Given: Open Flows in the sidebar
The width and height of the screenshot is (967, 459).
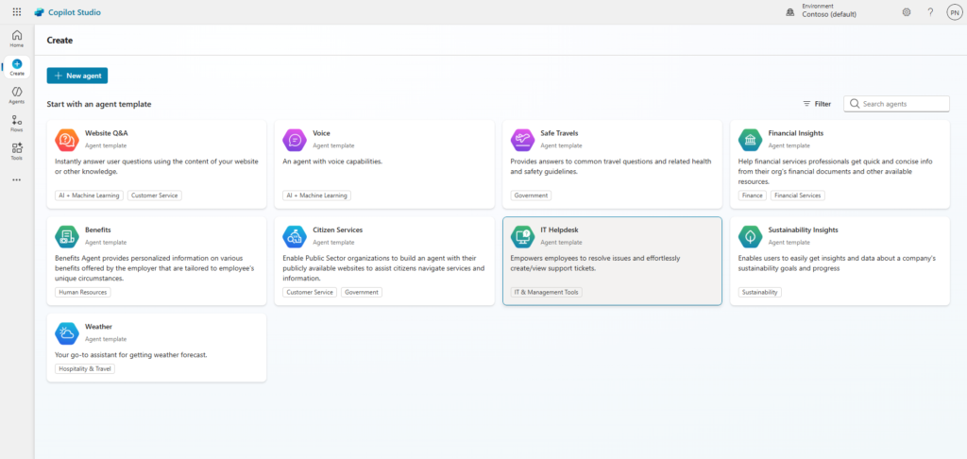Looking at the screenshot, I should click(x=17, y=124).
